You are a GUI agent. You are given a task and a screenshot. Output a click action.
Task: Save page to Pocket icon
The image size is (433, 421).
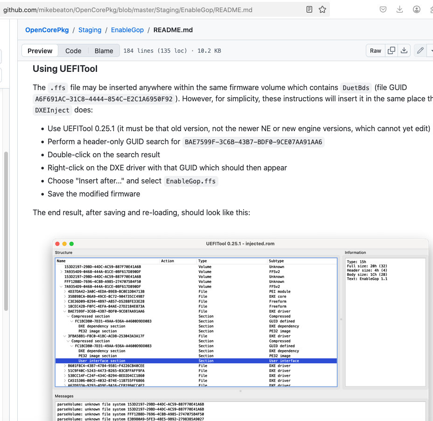[383, 10]
